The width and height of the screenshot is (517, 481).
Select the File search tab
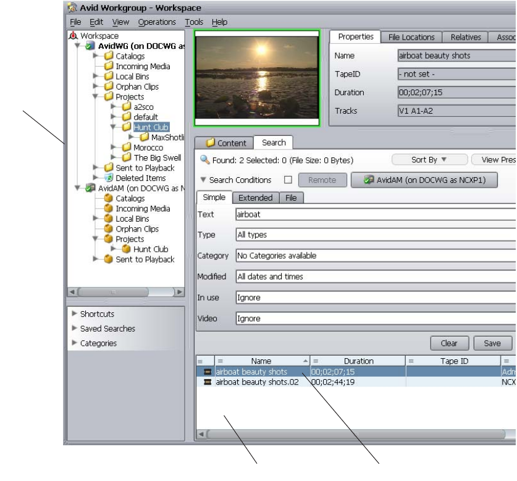point(291,198)
